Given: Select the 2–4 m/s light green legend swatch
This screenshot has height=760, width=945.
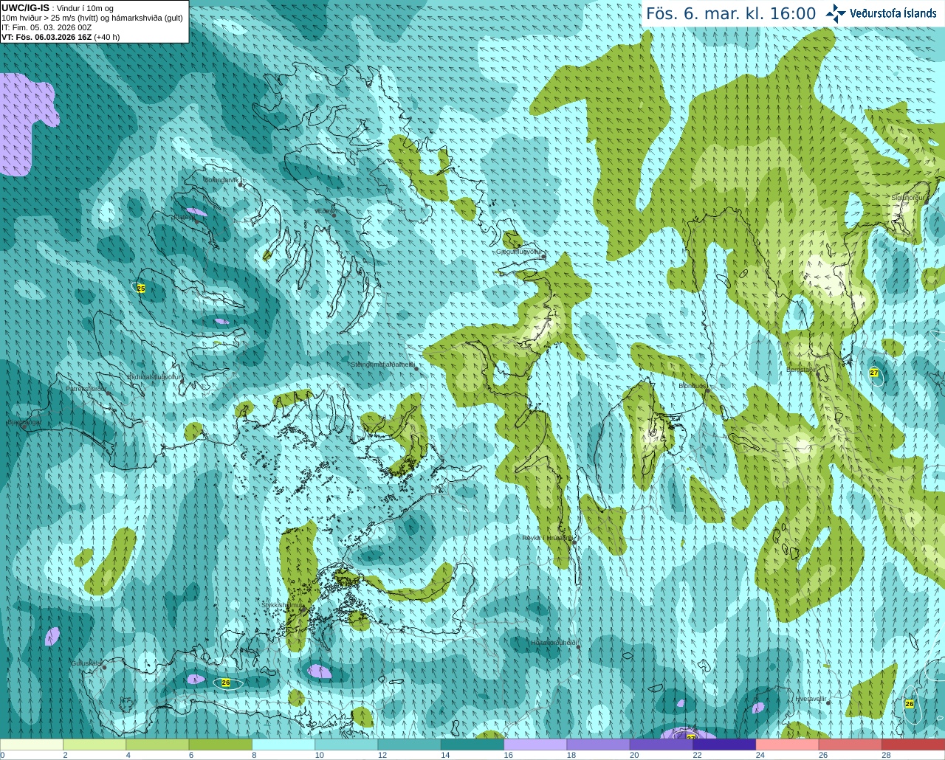Looking at the screenshot, I should 94,745.
